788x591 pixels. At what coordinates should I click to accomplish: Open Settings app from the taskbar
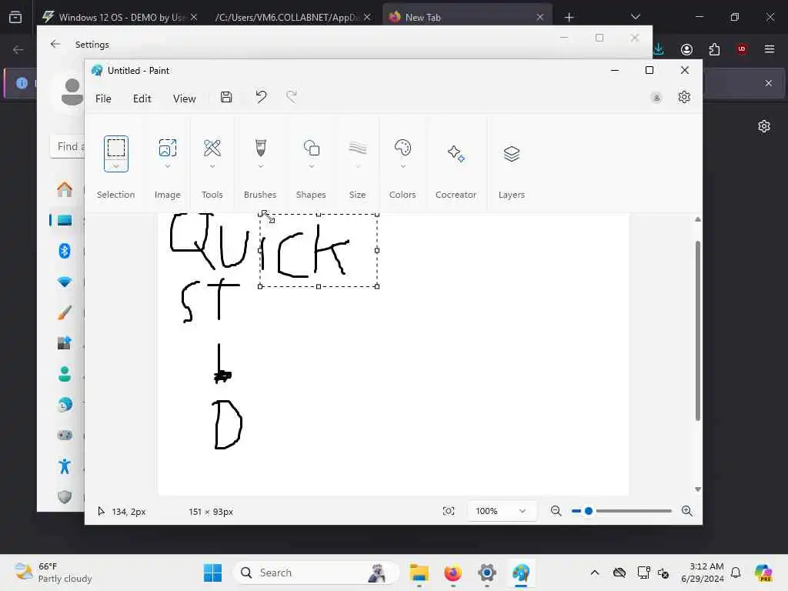pos(486,573)
